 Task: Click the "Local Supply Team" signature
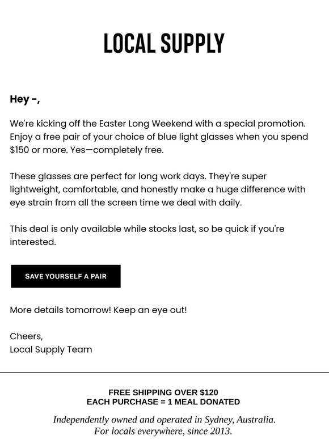click(51, 349)
